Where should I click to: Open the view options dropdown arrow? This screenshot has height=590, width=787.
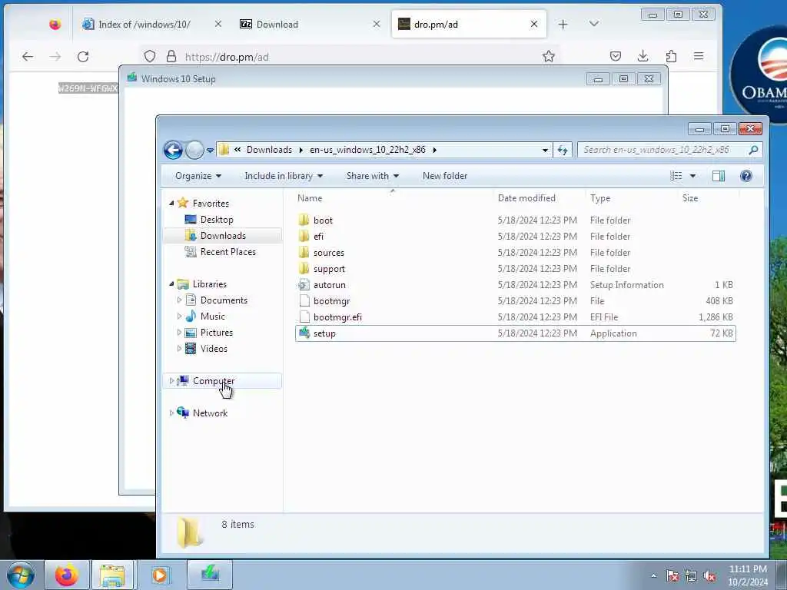tap(692, 176)
